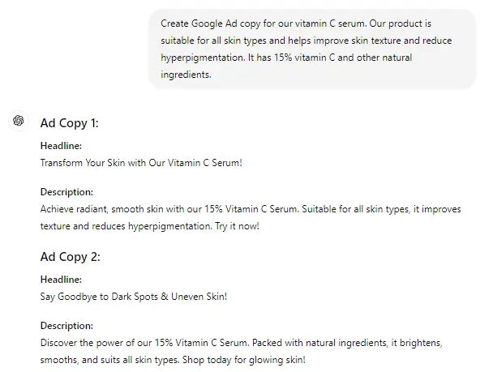Image resolution: width=493 pixels, height=372 pixels.
Task: Select the "Say Goodbye to Dark Spots" headline
Action: tap(134, 296)
